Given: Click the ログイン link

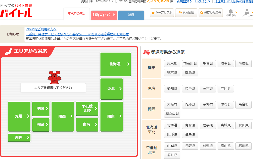Looking at the screenshot, I should pos(202,1).
